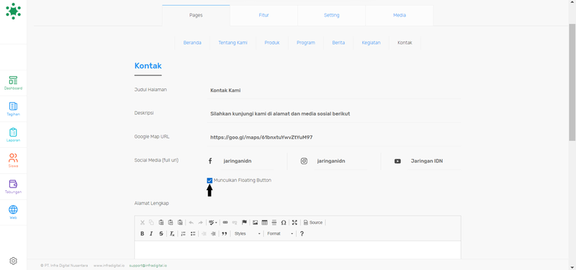Open the Tentang Kami sub-page
Image resolution: width=576 pixels, height=270 pixels.
(233, 42)
